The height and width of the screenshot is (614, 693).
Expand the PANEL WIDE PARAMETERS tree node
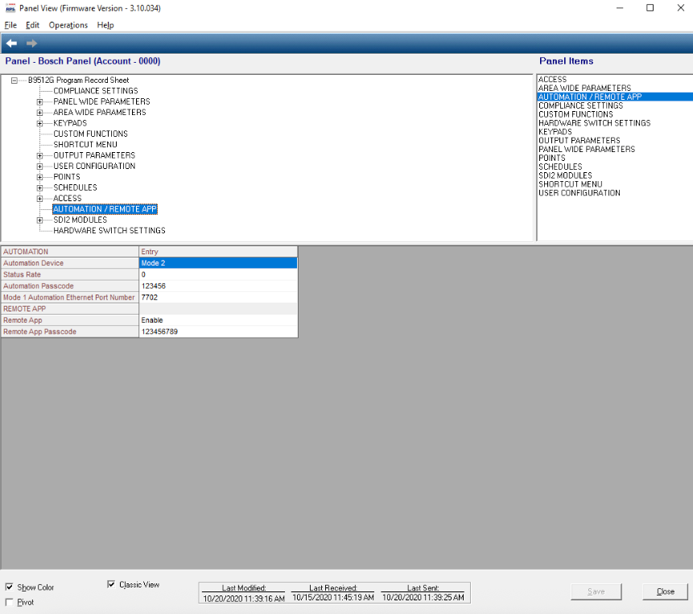(x=39, y=101)
